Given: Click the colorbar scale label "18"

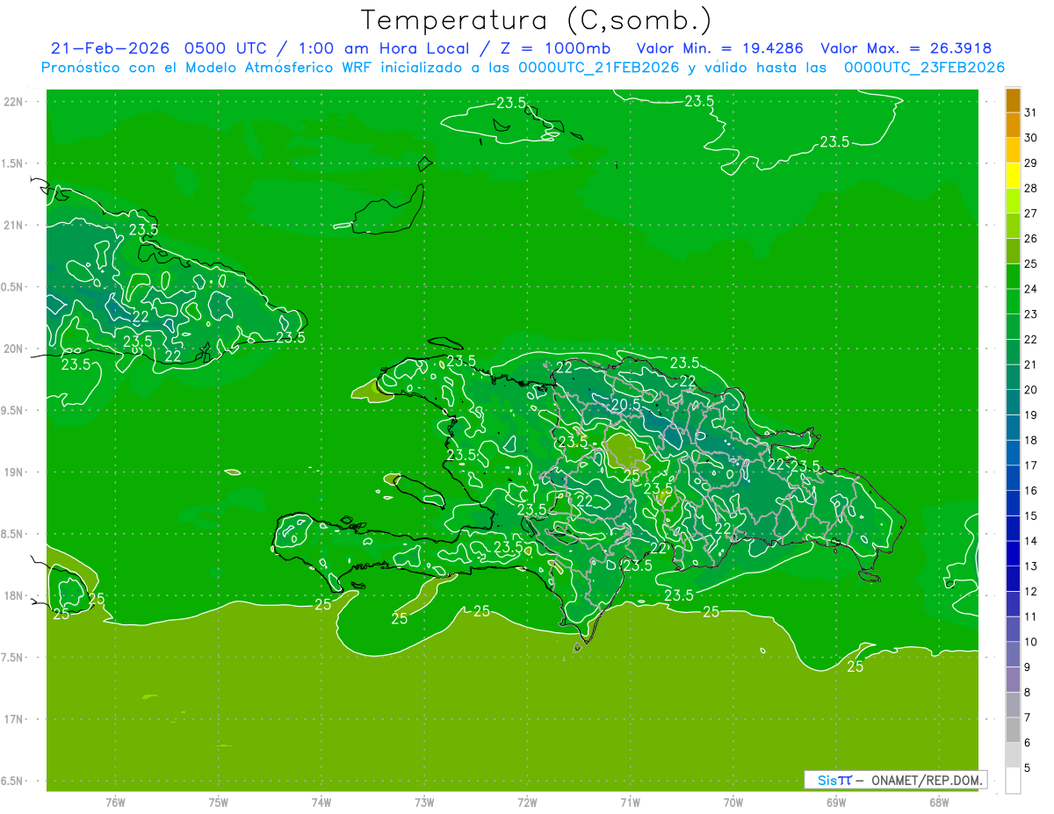Looking at the screenshot, I should tap(1031, 440).
